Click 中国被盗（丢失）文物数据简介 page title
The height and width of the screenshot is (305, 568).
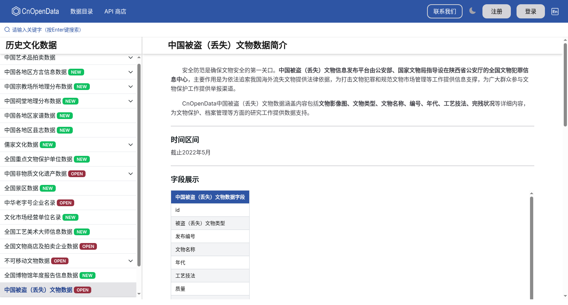[228, 45]
